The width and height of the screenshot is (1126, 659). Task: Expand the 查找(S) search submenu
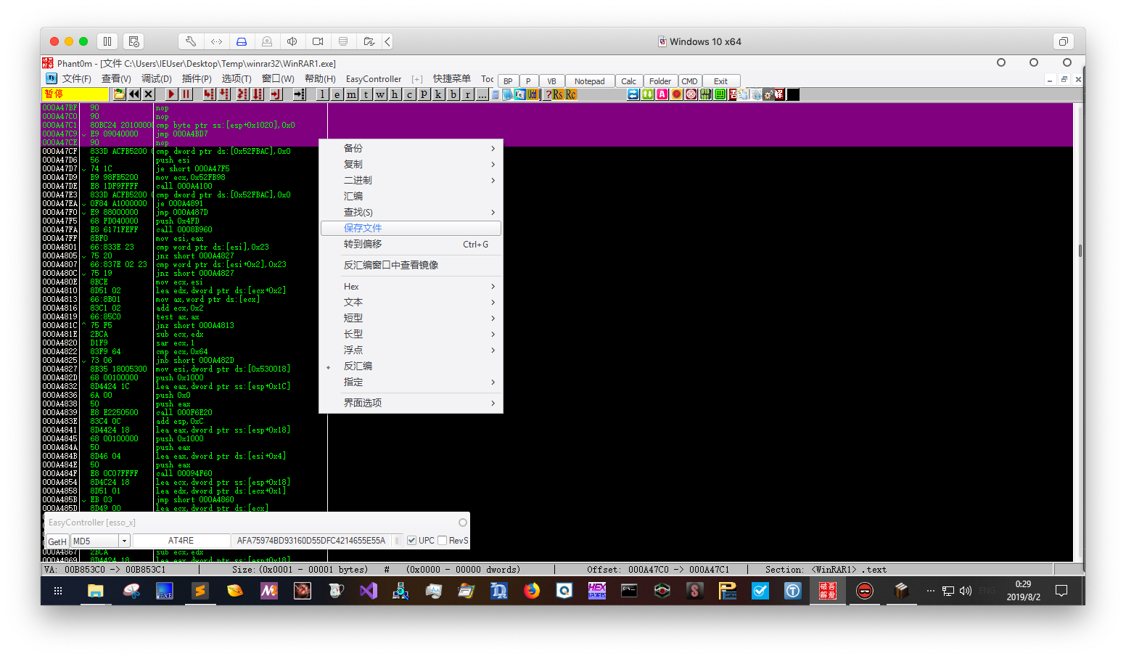pos(411,212)
